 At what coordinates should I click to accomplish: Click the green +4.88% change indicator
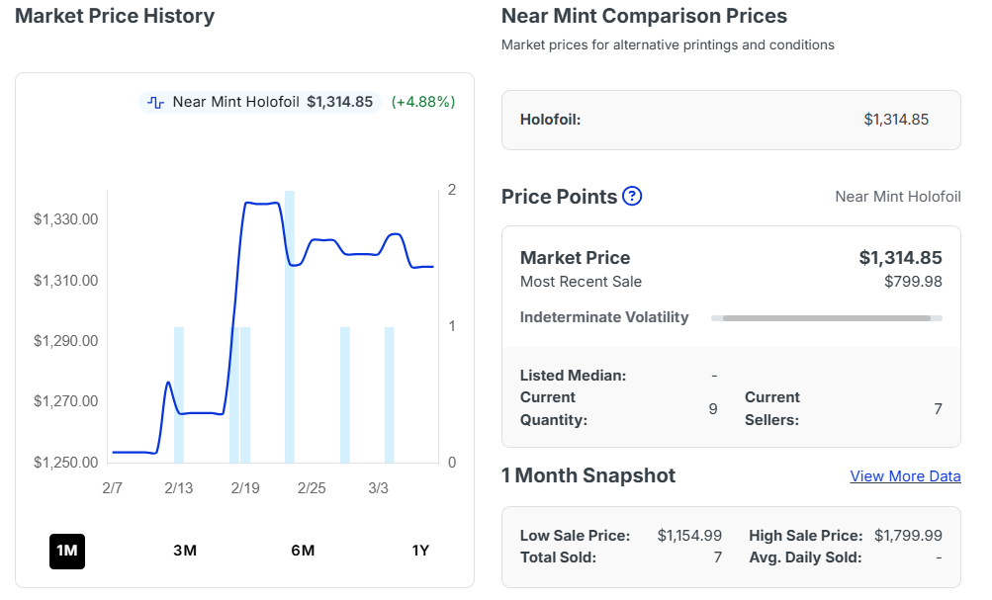[x=423, y=102]
